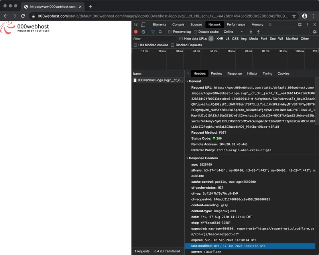The image size is (319, 255).
Task: Filter requests by Other
Action: (x=305, y=39)
